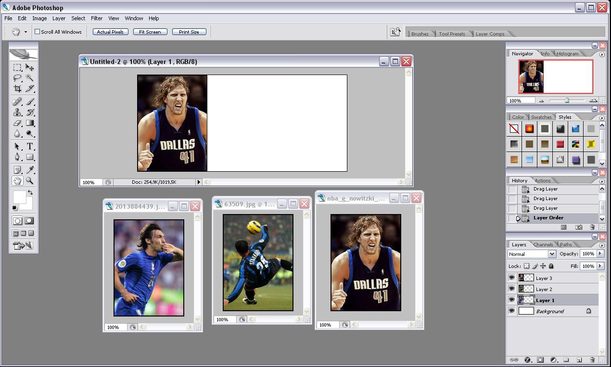The image size is (611, 367).
Task: Open the Fill value arrow
Action: coord(600,266)
